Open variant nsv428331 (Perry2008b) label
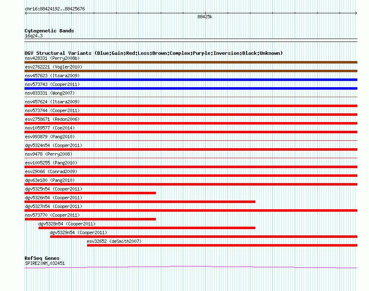The width and height of the screenshot is (369, 291). pos(52,58)
